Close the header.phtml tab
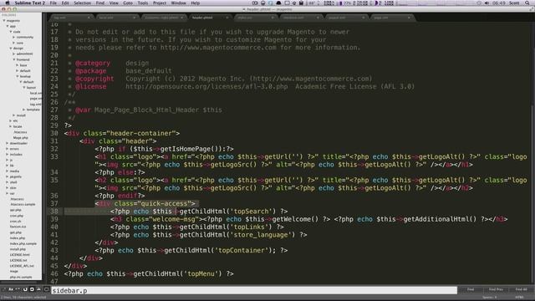The image size is (535, 301). pos(227,18)
